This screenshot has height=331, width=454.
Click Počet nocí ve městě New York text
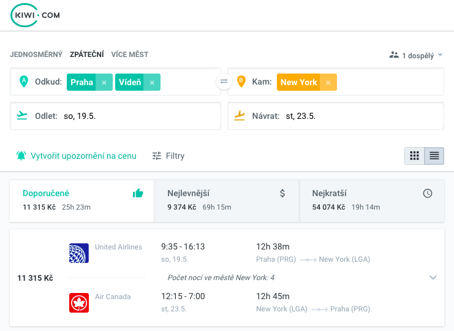(221, 278)
